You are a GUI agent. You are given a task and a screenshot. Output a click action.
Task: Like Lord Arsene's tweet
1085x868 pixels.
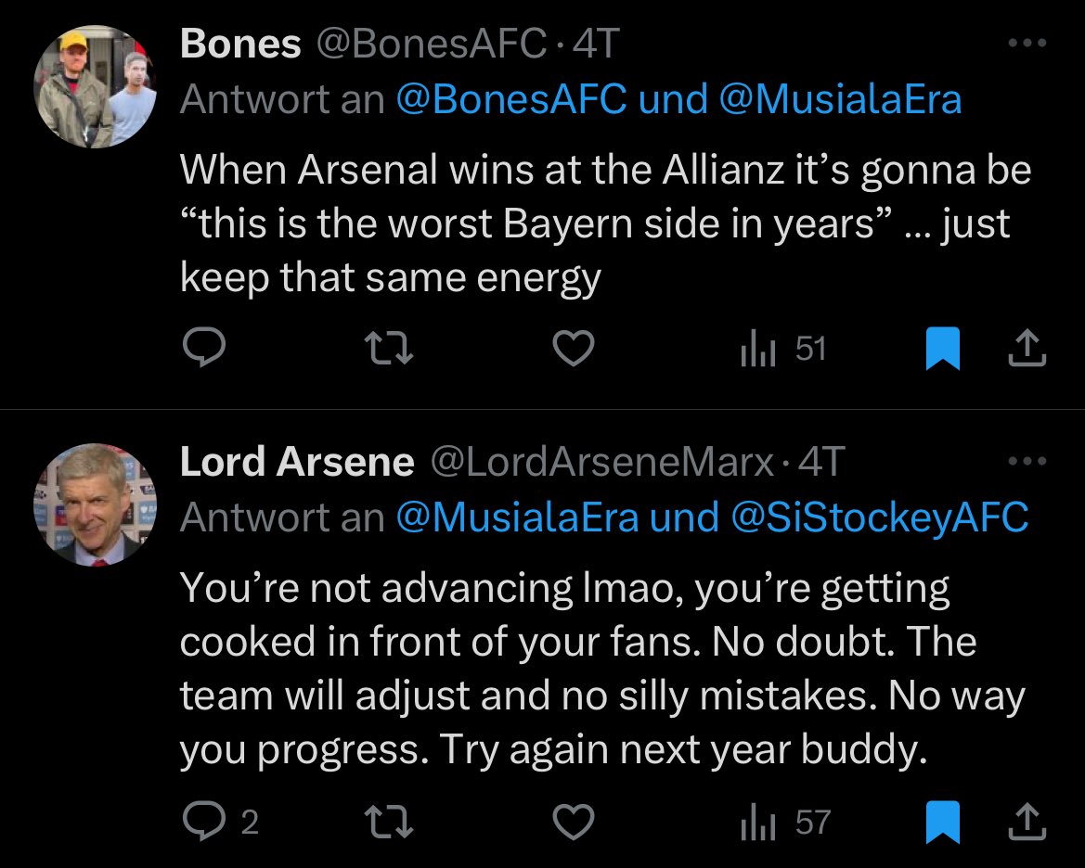[573, 822]
